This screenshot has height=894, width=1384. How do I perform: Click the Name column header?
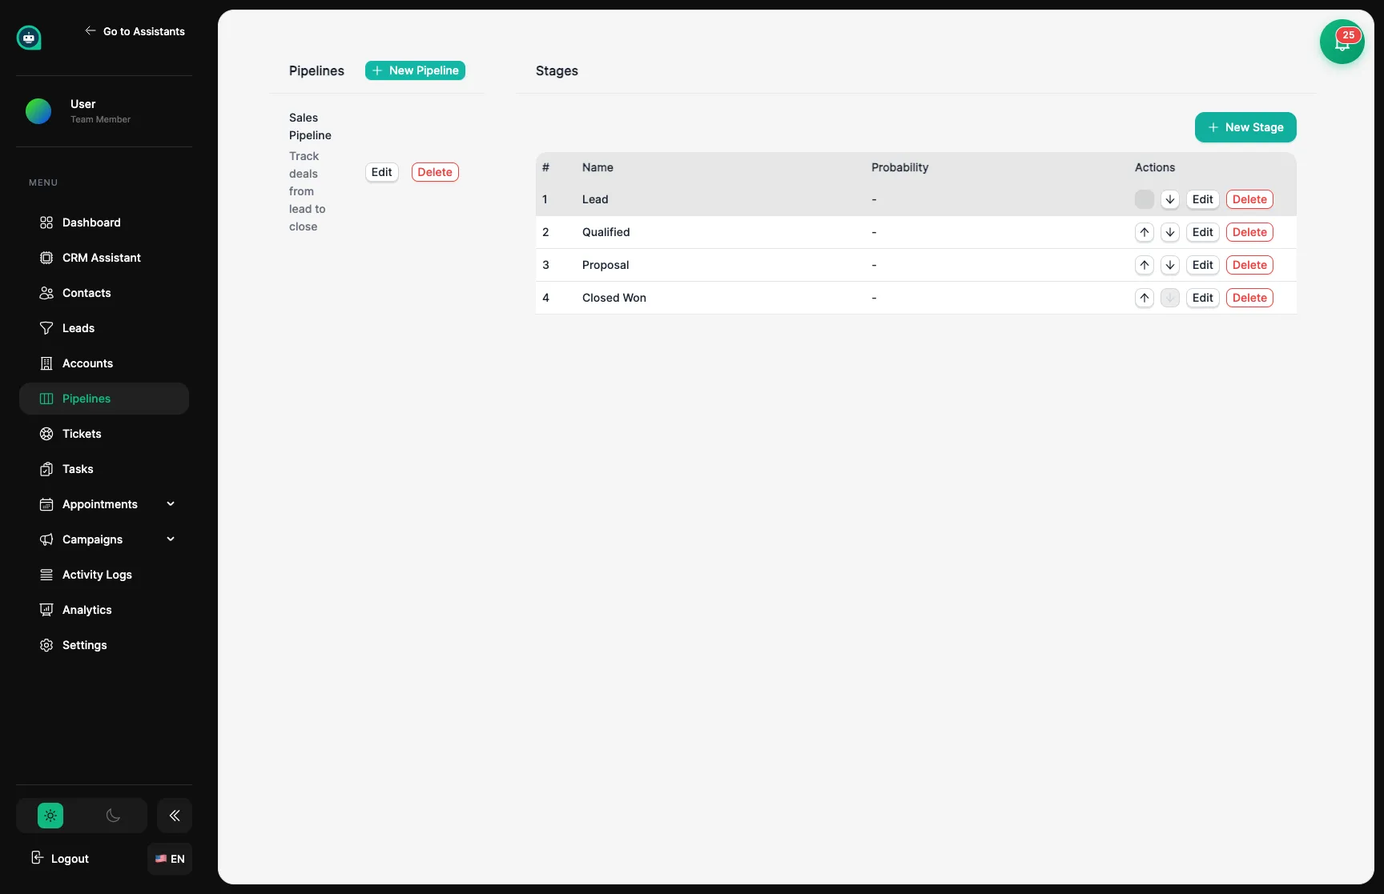(597, 167)
